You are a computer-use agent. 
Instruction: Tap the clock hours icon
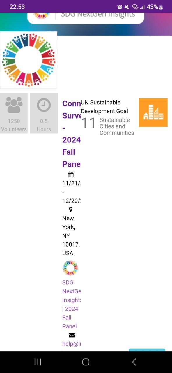tap(44, 105)
